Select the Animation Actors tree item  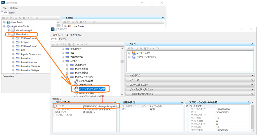tap(29, 62)
